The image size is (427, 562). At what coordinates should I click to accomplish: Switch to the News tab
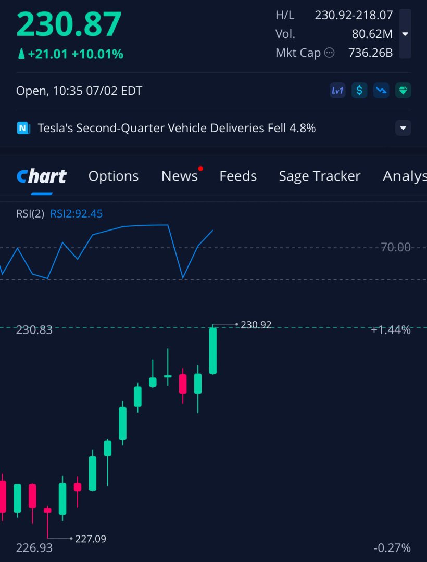179,176
